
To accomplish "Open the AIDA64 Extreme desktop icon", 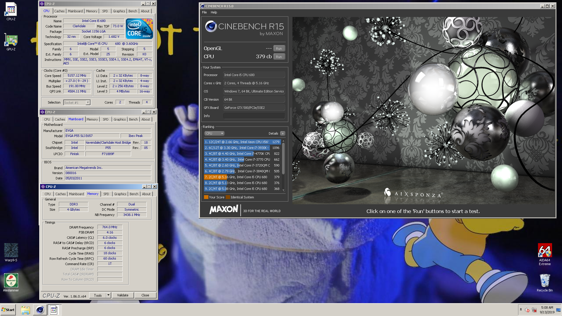I will 545,254.
